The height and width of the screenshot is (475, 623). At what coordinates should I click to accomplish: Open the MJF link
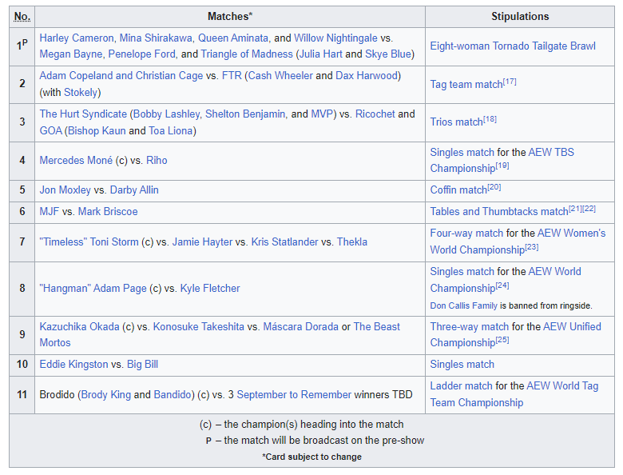pyautogui.click(x=50, y=211)
